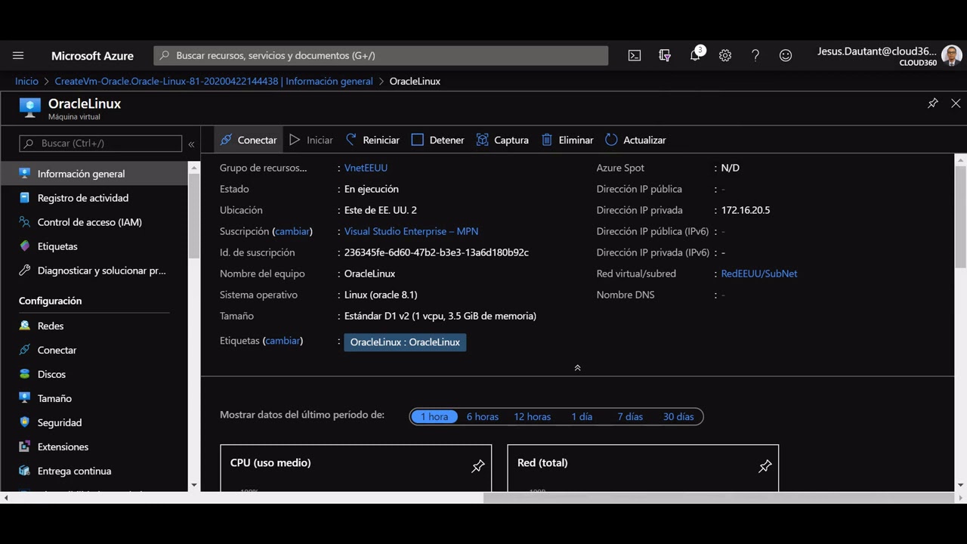
Task: Click Captura in the toolbar
Action: click(x=502, y=140)
